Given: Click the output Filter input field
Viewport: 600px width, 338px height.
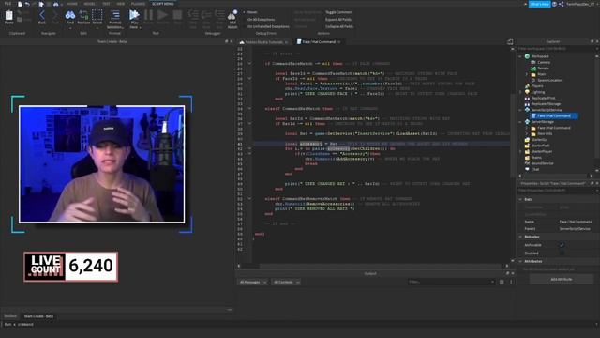Looking at the screenshot, I should (x=451, y=282).
